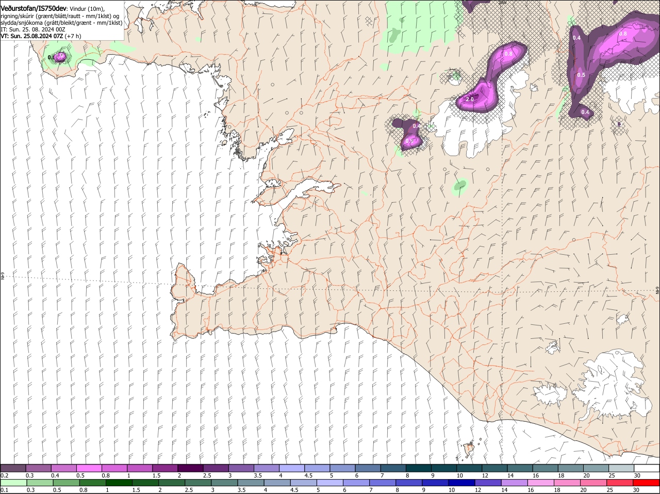Click the pale pink 16 swatch in the lower legend
This screenshot has width=660, height=494.
point(541,483)
